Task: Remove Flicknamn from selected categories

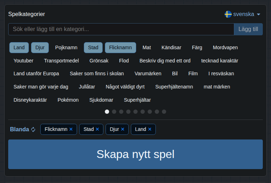Action: click(71, 129)
